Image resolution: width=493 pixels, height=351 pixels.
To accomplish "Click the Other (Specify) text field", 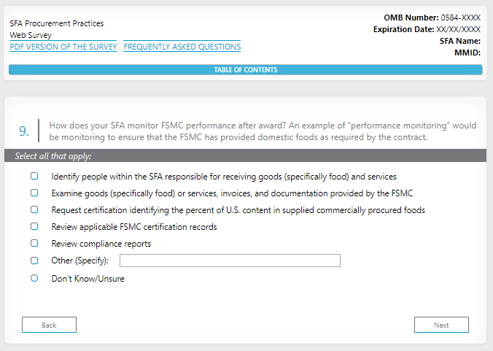I will pos(230,261).
